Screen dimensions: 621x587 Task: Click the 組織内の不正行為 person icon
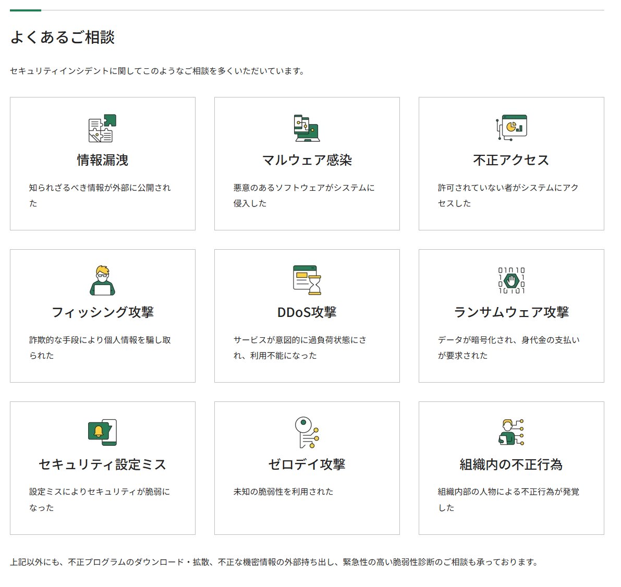(x=512, y=432)
